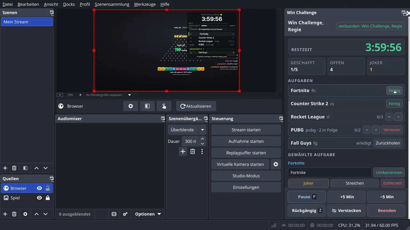
Task: Click Zurückholen for Fall Guys
Action: click(x=388, y=143)
